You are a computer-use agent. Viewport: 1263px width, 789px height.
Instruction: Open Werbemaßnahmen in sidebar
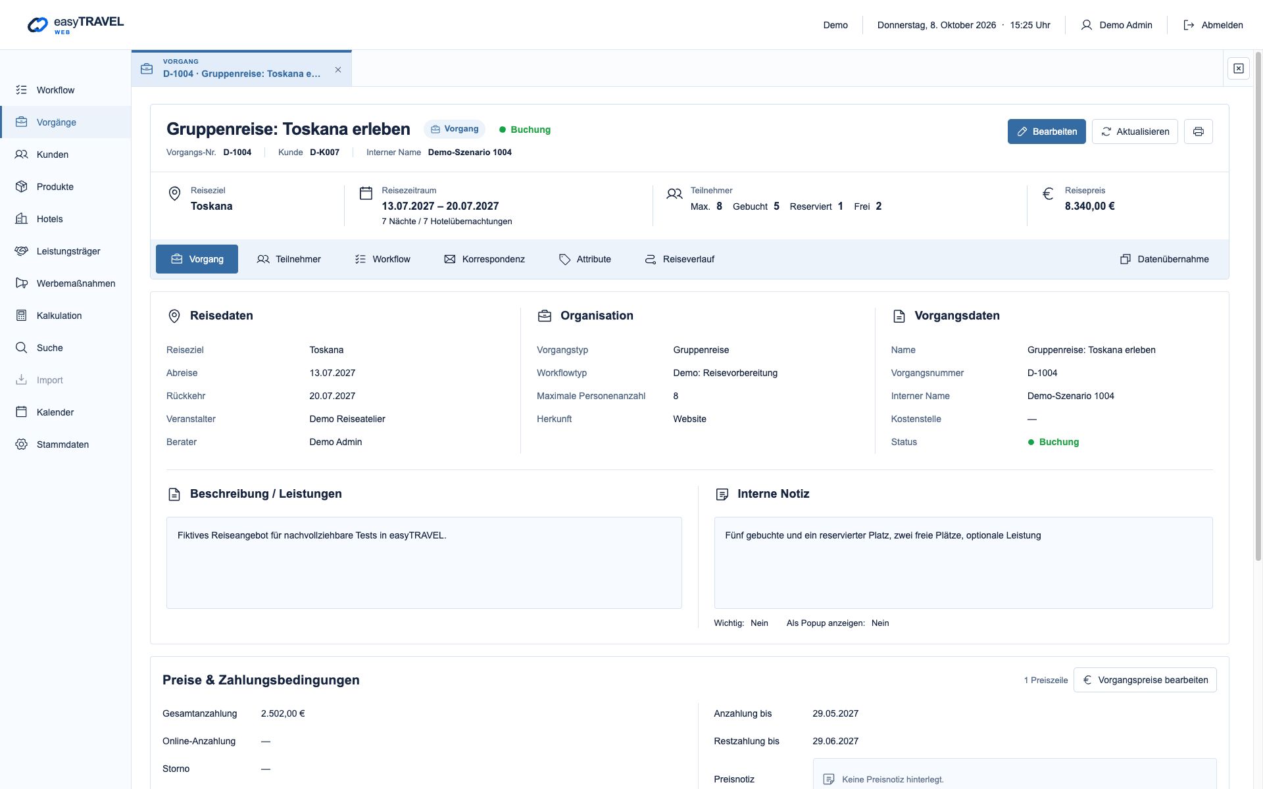click(65, 283)
